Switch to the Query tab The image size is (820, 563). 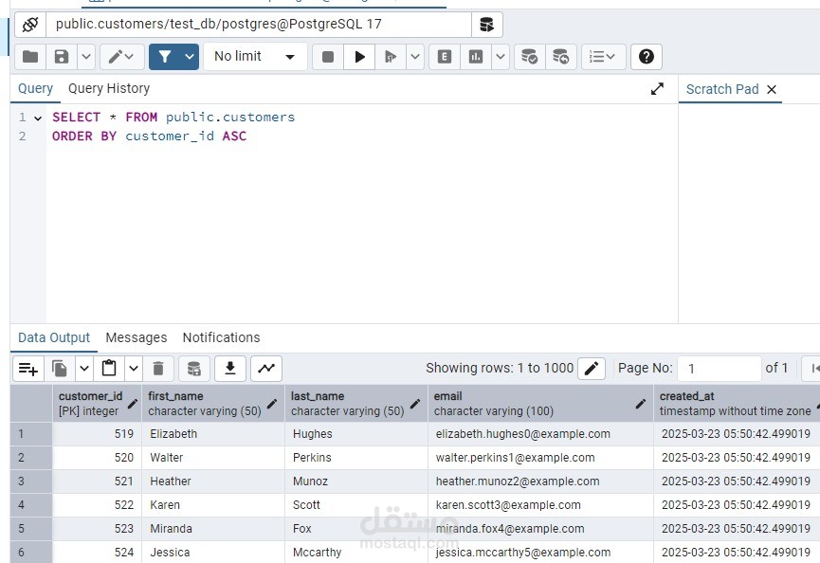(36, 88)
